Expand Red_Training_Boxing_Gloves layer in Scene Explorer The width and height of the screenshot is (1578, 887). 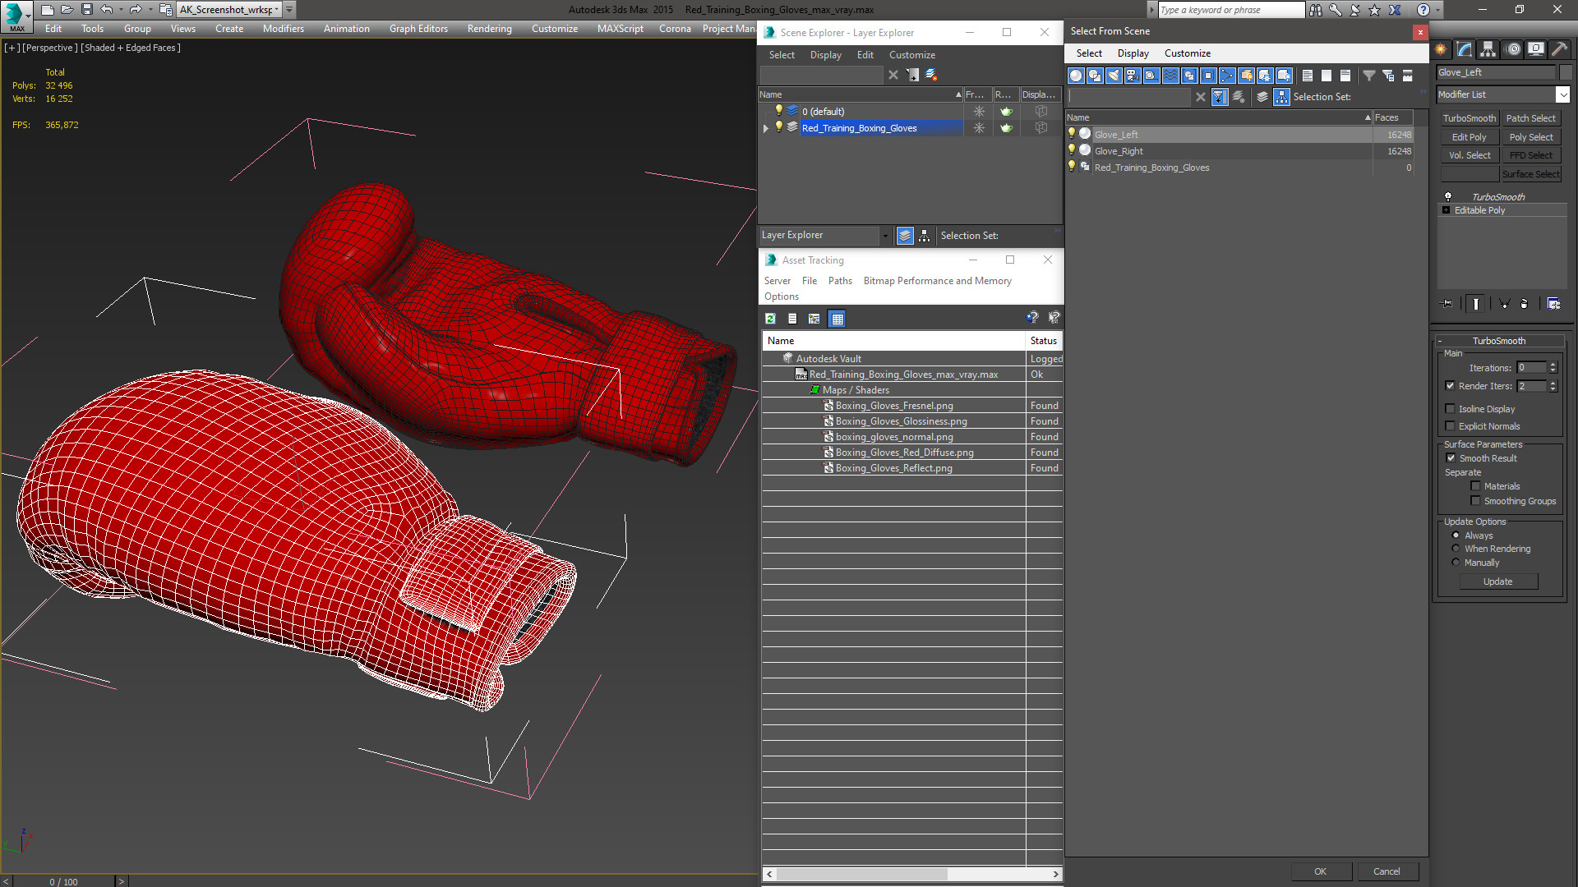tap(766, 128)
